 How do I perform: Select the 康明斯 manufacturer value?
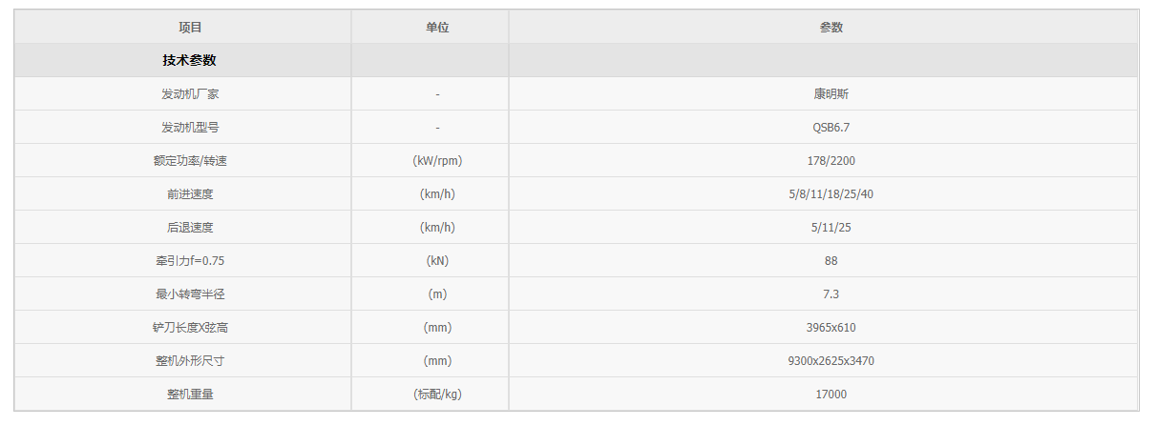click(x=831, y=94)
